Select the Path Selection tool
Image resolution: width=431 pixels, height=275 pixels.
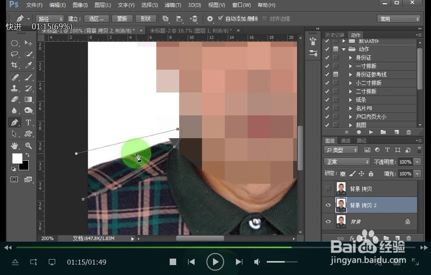[x=14, y=134]
